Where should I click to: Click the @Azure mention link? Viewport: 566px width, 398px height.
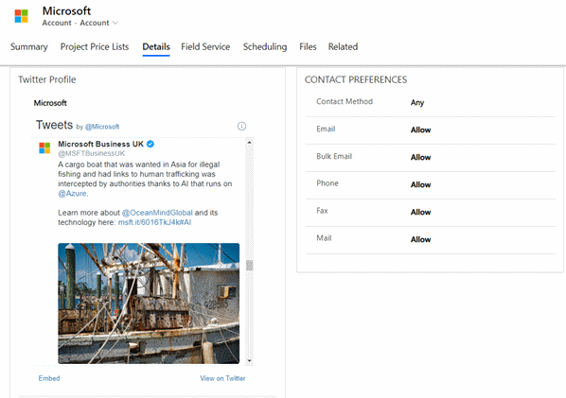tap(72, 193)
